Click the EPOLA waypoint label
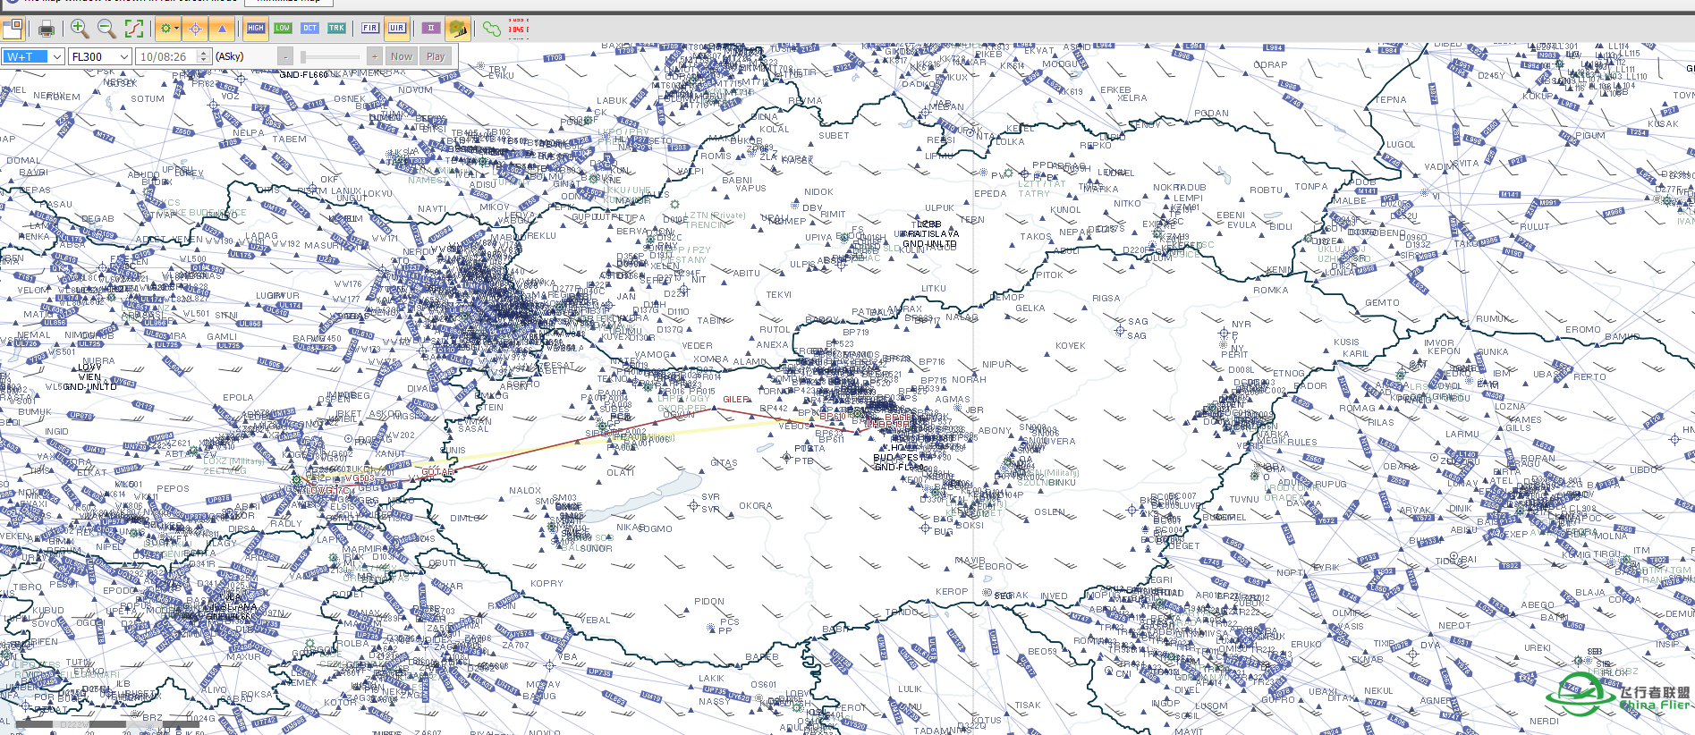Image resolution: width=1695 pixels, height=735 pixels. (x=238, y=398)
